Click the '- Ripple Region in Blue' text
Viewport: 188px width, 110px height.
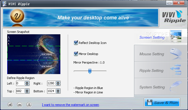coord(88,88)
